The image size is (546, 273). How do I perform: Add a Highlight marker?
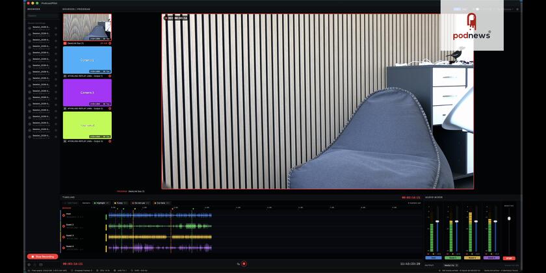(x=101, y=203)
